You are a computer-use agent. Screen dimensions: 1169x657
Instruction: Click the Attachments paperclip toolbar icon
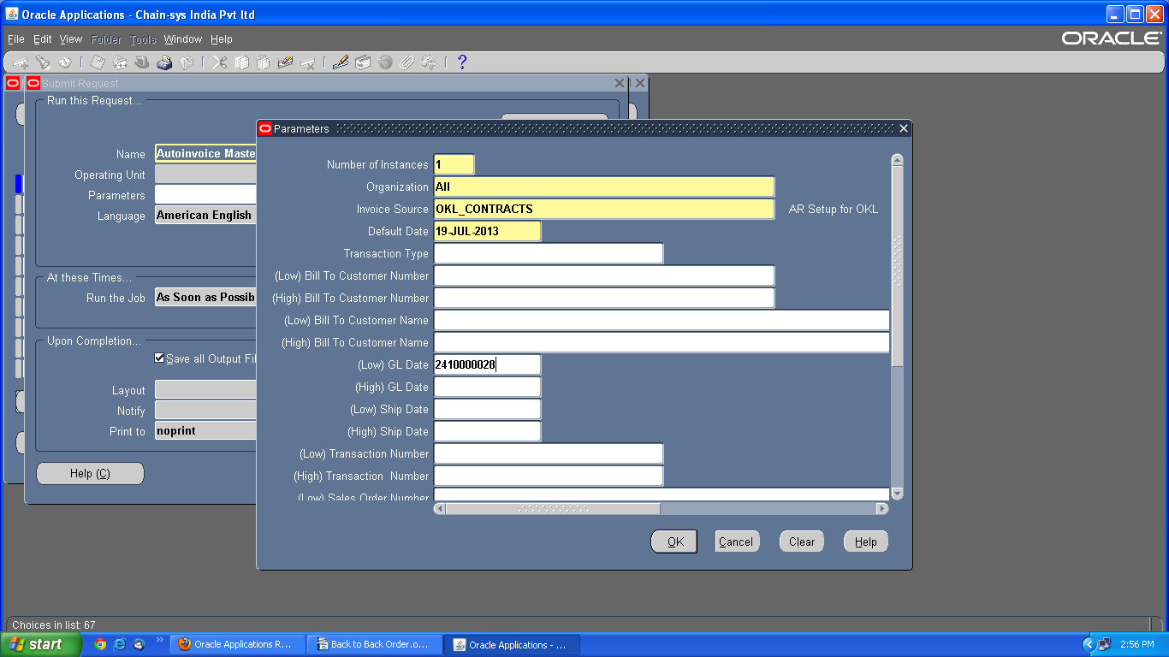point(406,62)
